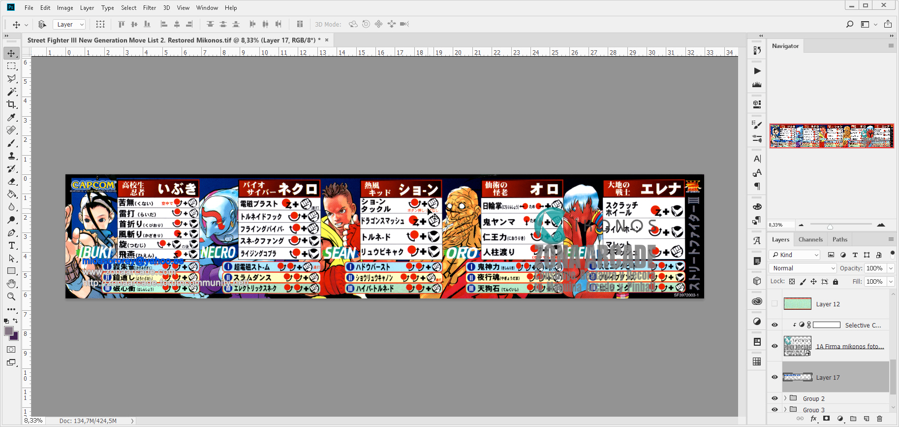
Task: Click the Navigator zoom slider handle
Action: click(830, 227)
